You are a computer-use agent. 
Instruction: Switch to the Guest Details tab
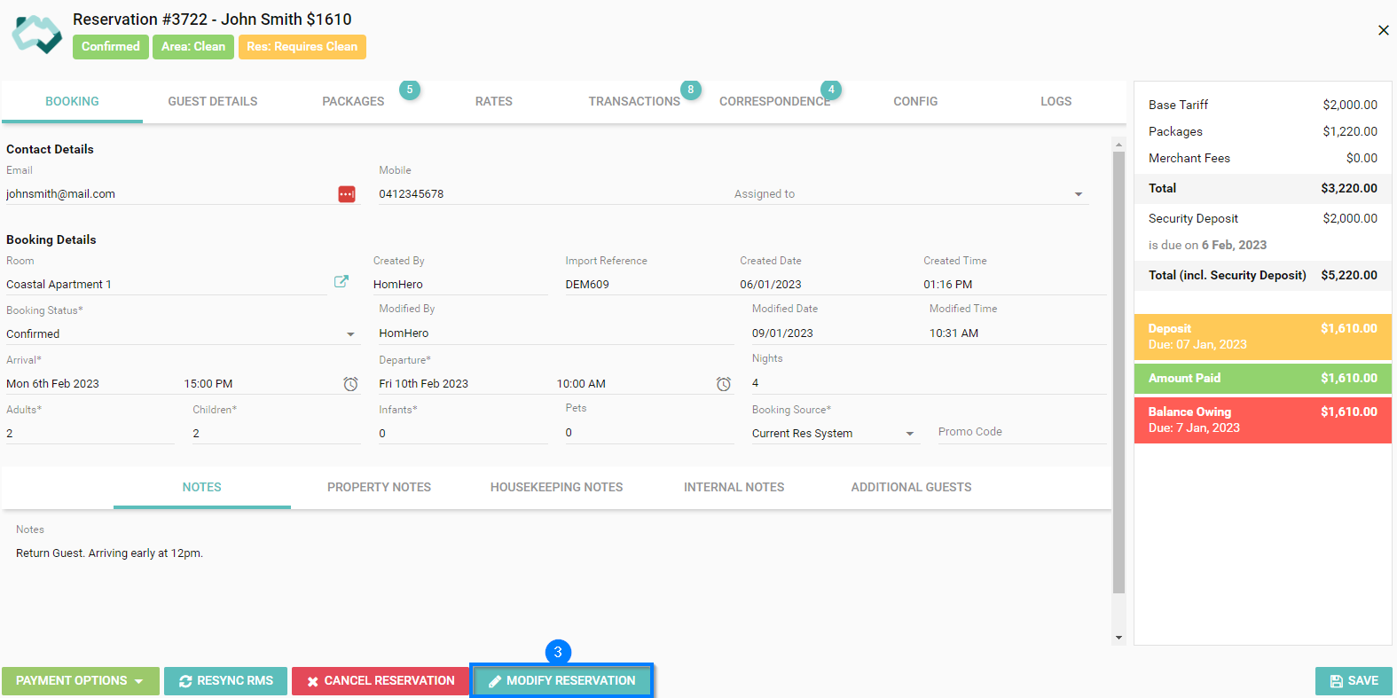coord(213,101)
